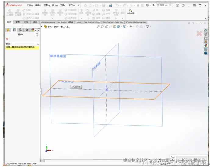The width and height of the screenshot is (210, 167).
Task: Open help for the 拉伸 PropertyManager
Action: [37, 34]
